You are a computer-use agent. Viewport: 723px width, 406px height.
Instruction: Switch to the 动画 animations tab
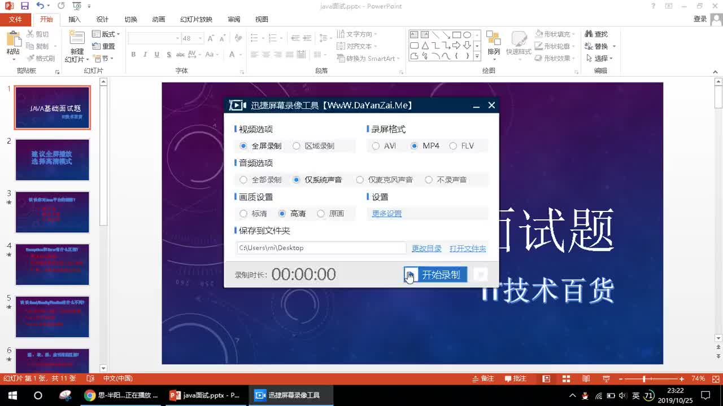coord(159,19)
